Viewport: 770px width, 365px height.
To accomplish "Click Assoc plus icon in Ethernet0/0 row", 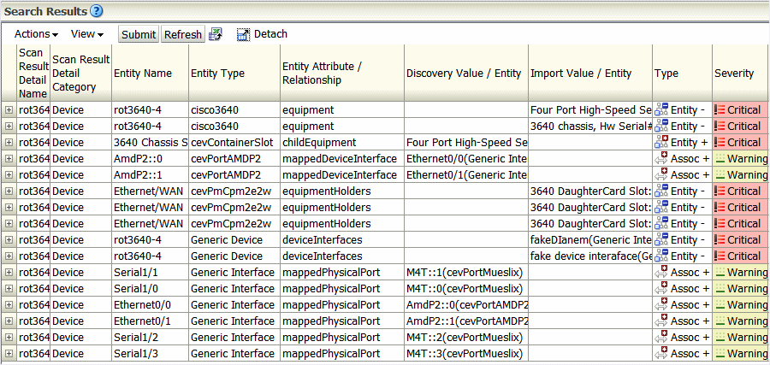I will pos(661,304).
